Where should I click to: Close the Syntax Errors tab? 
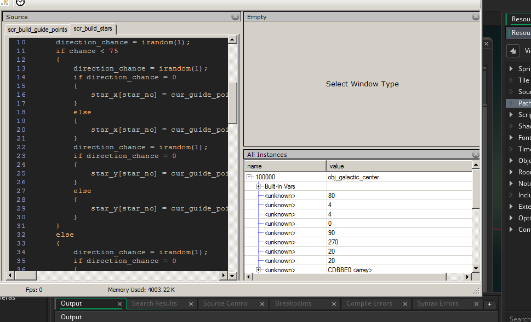coord(476,303)
